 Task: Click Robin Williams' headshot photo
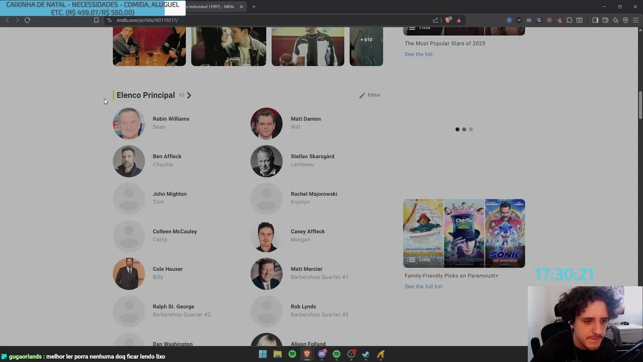pyautogui.click(x=129, y=123)
